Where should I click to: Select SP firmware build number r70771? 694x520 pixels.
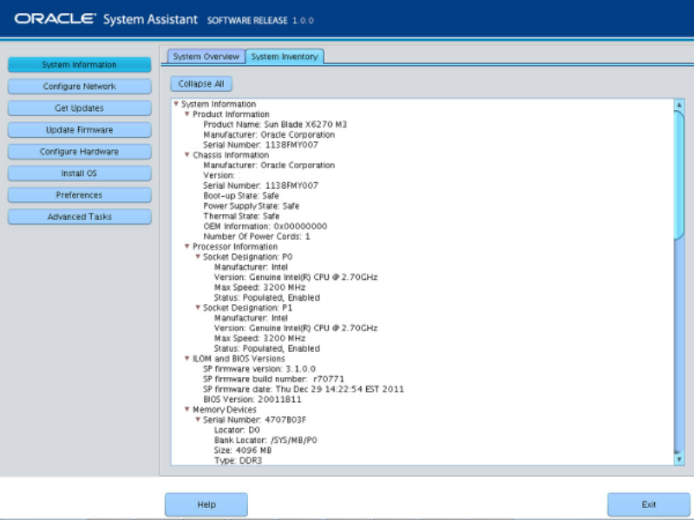[x=273, y=379]
